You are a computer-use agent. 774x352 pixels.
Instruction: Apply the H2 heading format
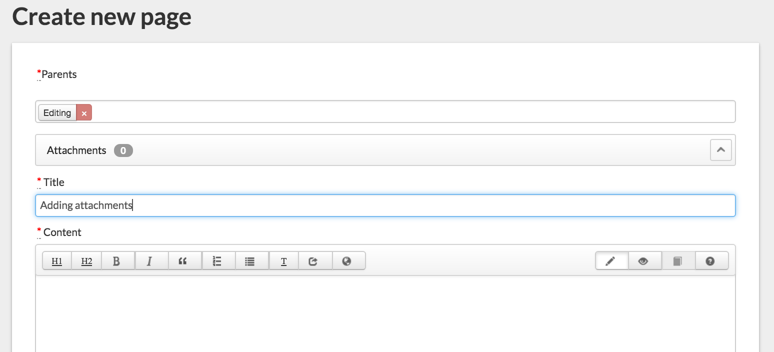pos(86,261)
